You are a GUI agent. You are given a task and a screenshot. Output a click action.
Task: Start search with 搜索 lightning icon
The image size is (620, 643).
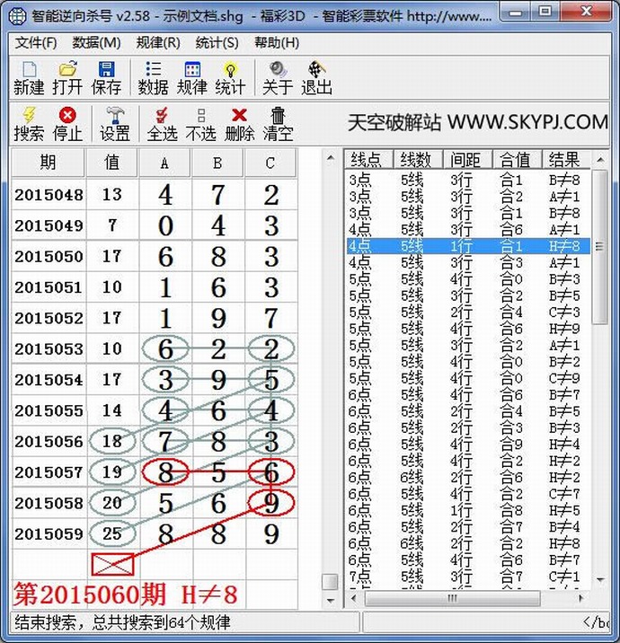pos(29,124)
